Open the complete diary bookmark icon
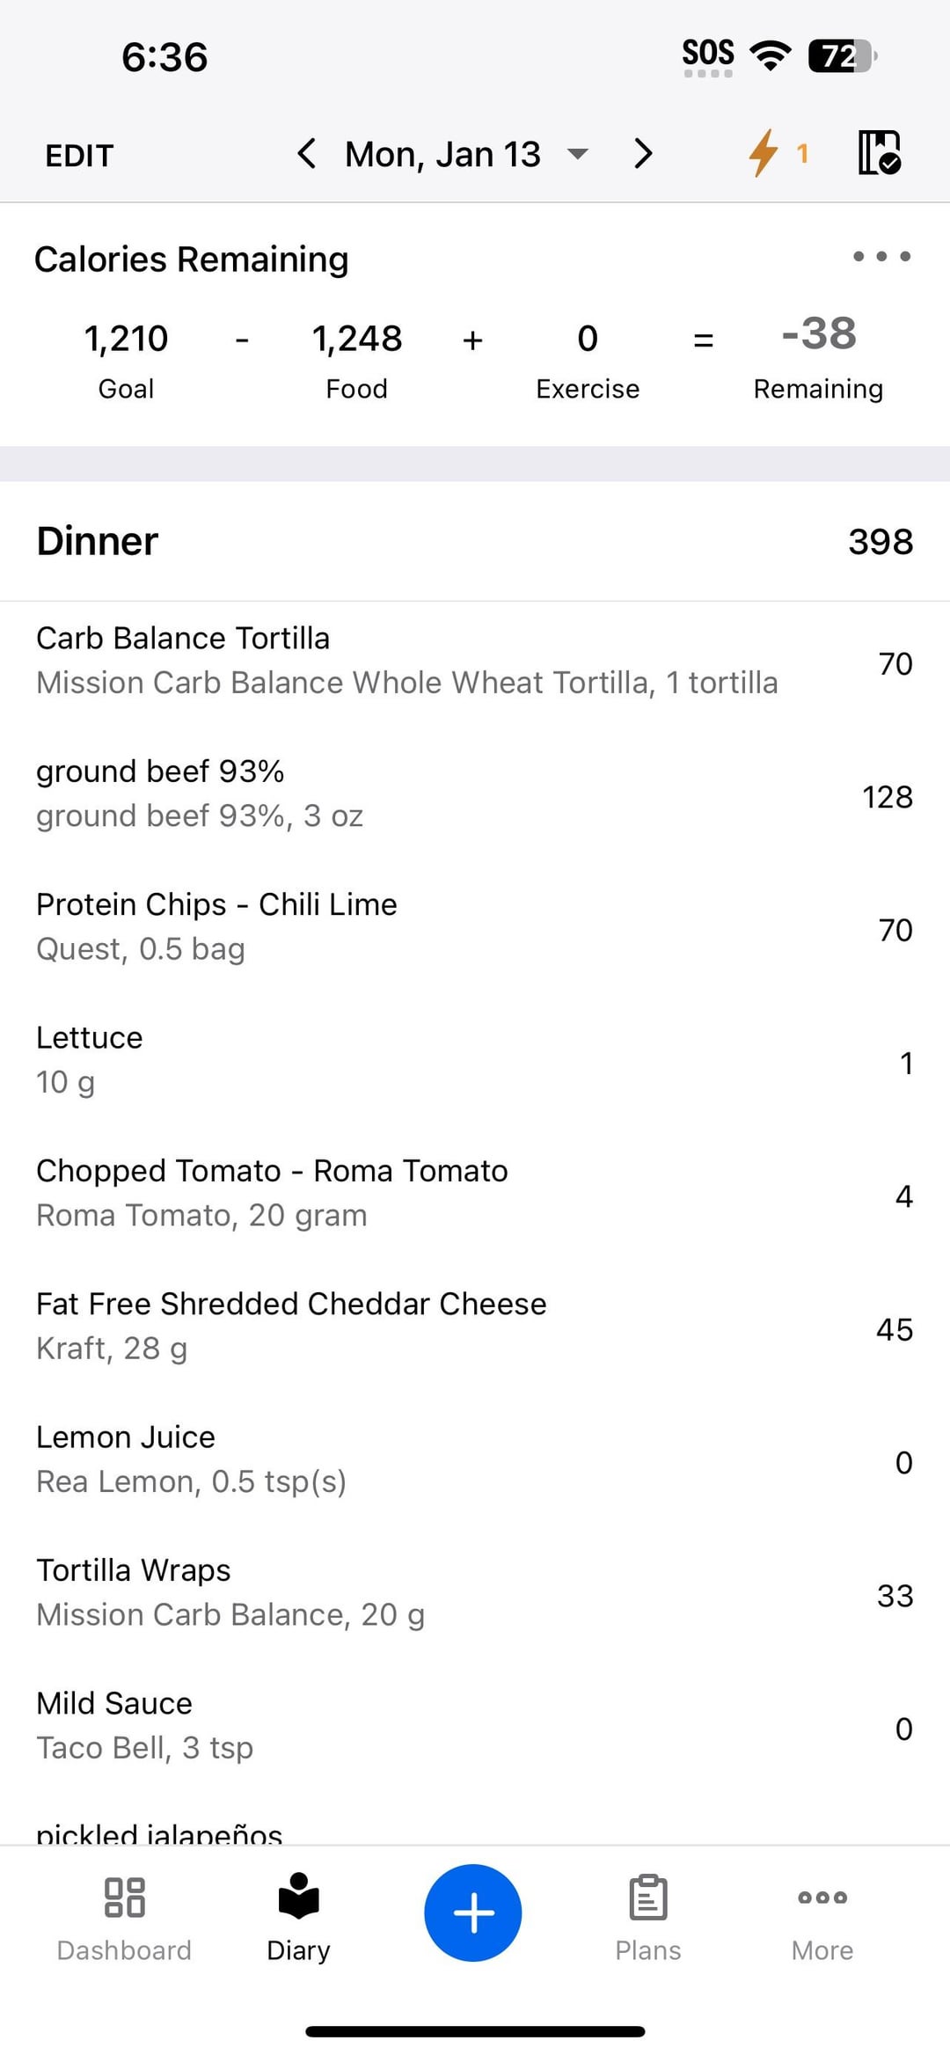Screen dimensions: 950x2055 pos(879,153)
